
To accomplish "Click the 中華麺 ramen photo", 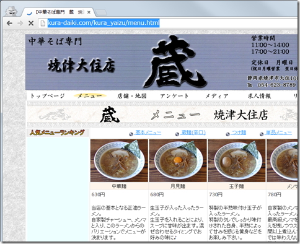I will 119,160.
